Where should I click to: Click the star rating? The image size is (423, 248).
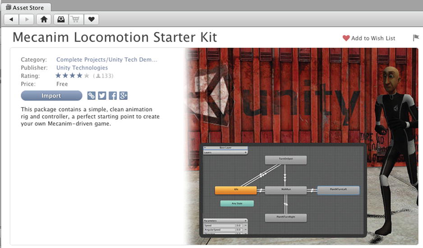point(72,75)
